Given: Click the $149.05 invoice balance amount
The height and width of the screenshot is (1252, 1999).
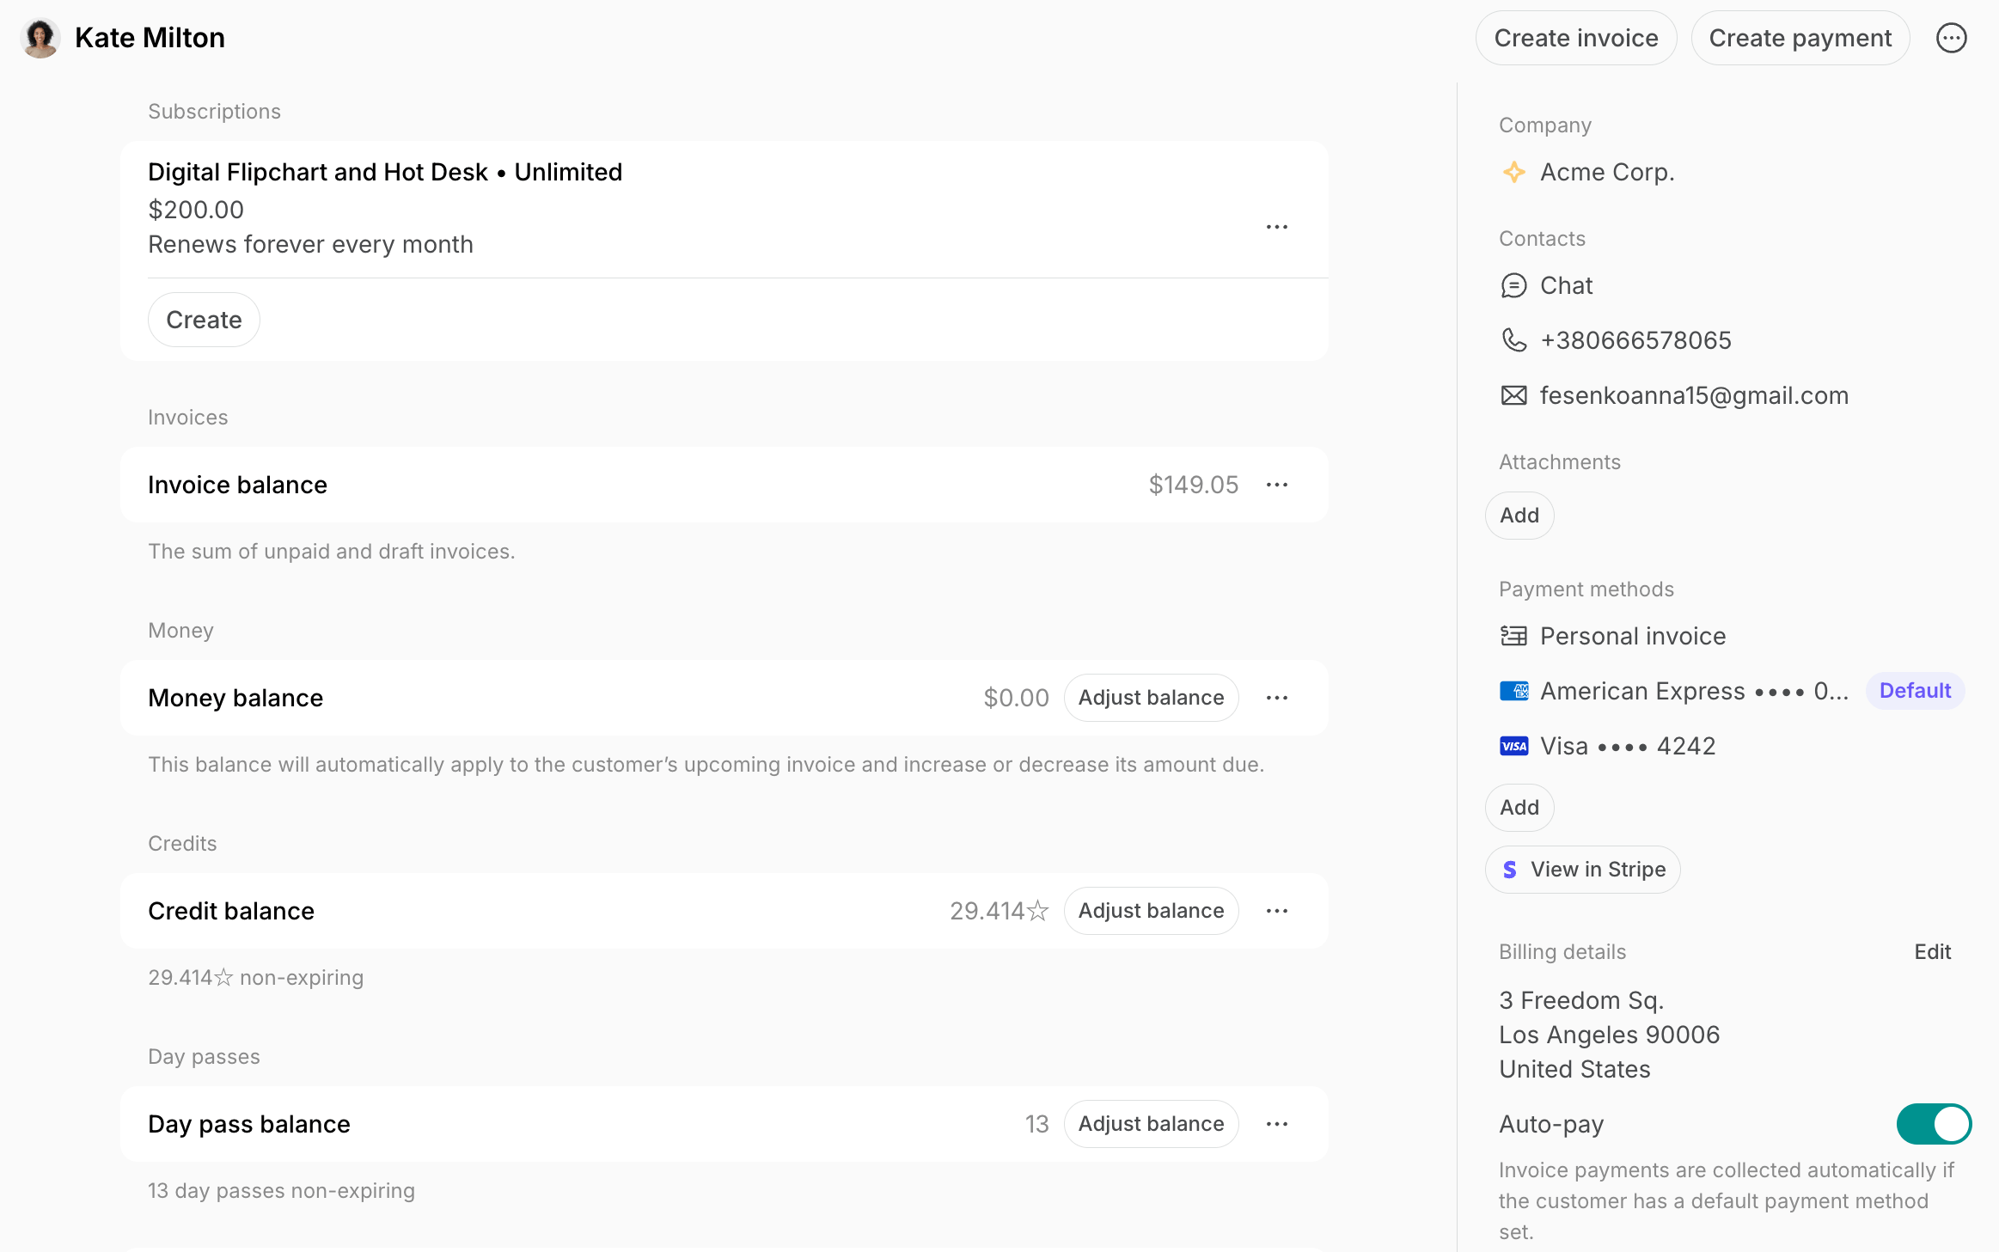Looking at the screenshot, I should pyautogui.click(x=1193, y=485).
